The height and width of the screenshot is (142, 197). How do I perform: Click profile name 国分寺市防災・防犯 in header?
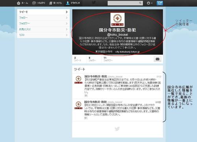[x=117, y=30]
